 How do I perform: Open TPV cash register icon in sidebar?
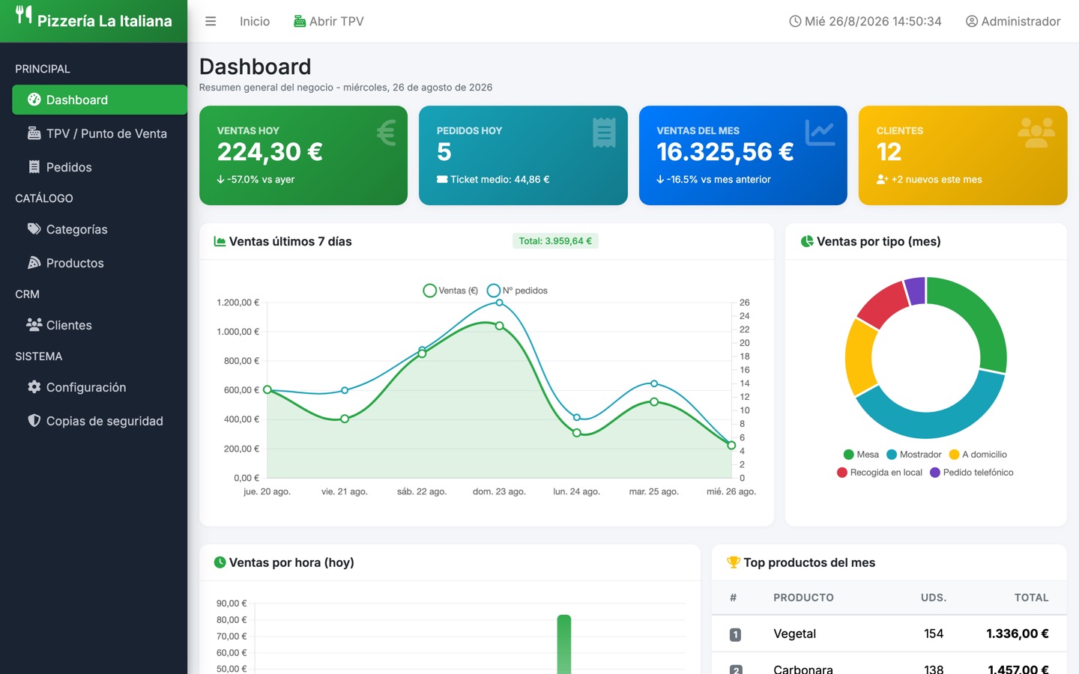click(x=34, y=133)
